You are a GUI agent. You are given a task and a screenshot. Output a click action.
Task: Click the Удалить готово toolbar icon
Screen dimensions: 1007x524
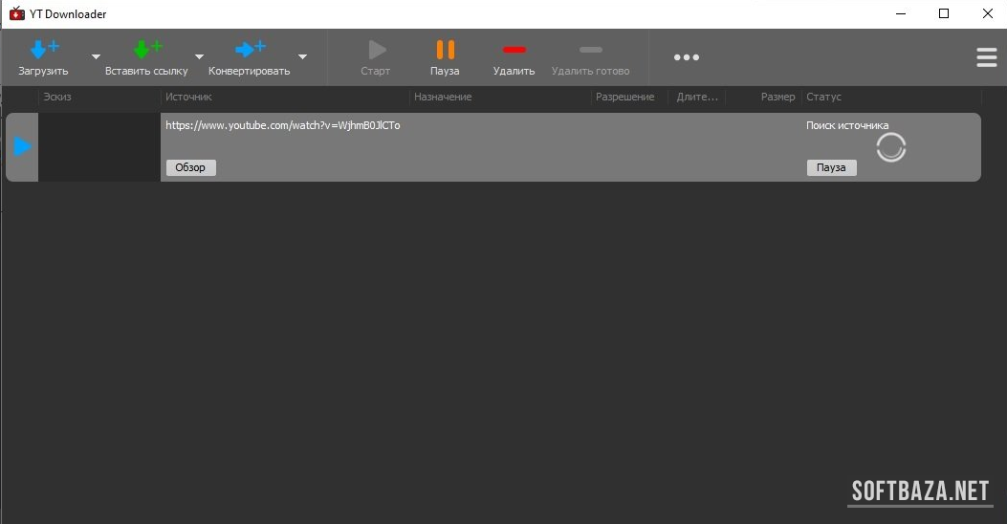[x=590, y=50]
